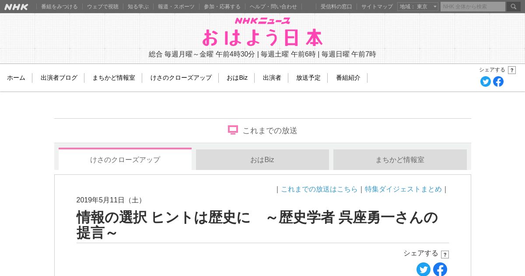The height and width of the screenshot is (276, 525).
Task: Open 番組紹介 page
Action: tap(348, 78)
